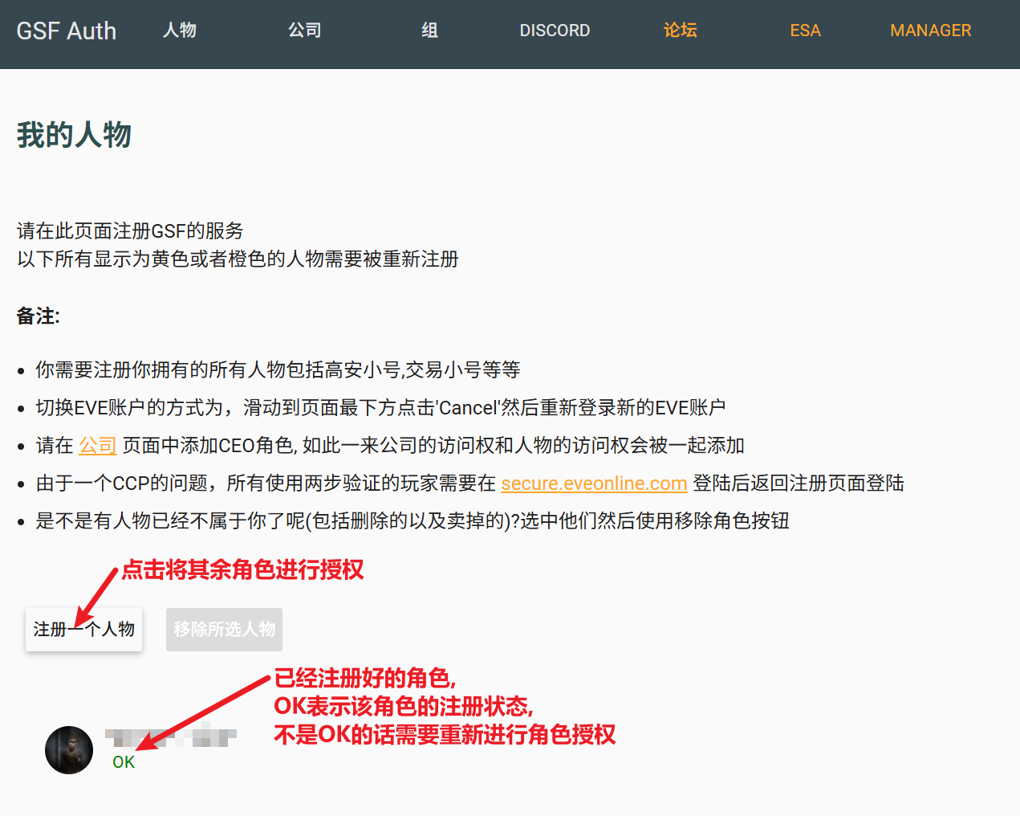
Task: Click the 我的人物 page heading
Action: (x=74, y=135)
